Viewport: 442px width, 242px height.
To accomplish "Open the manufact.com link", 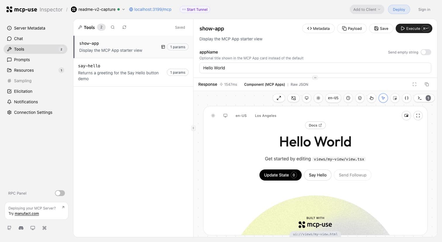I will 27,214.
